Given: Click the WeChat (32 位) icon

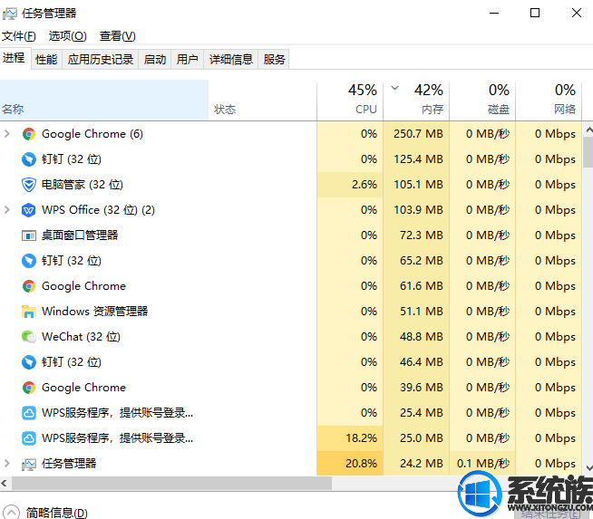Looking at the screenshot, I should pos(29,337).
